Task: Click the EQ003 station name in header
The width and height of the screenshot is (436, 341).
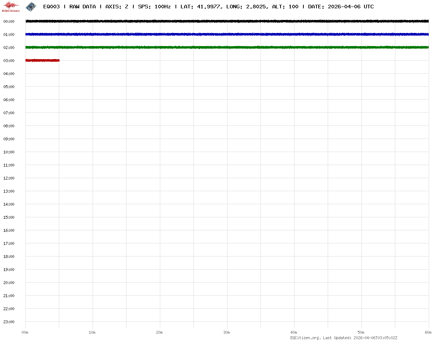Action: pyautogui.click(x=51, y=7)
